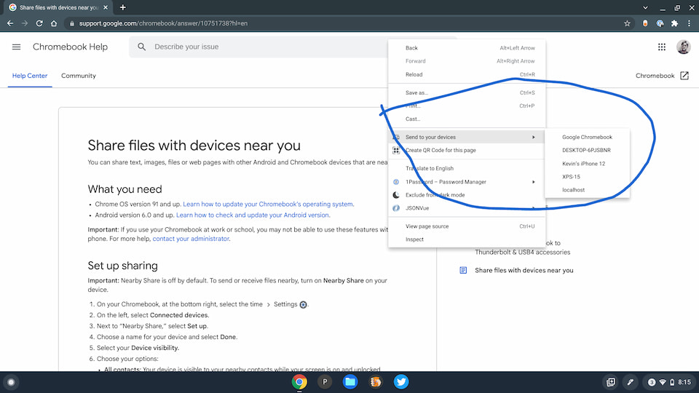699x393 pixels.
Task: Choose Inspect in the context menu
Action: (467, 239)
